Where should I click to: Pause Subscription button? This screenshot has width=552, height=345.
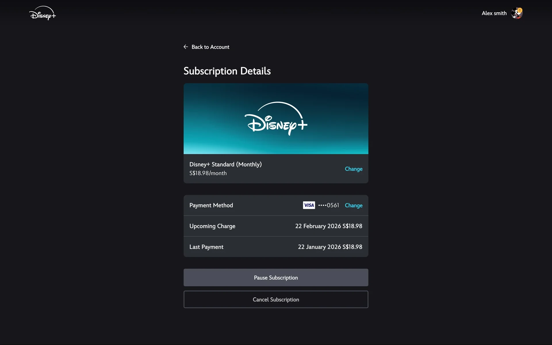pyautogui.click(x=276, y=277)
